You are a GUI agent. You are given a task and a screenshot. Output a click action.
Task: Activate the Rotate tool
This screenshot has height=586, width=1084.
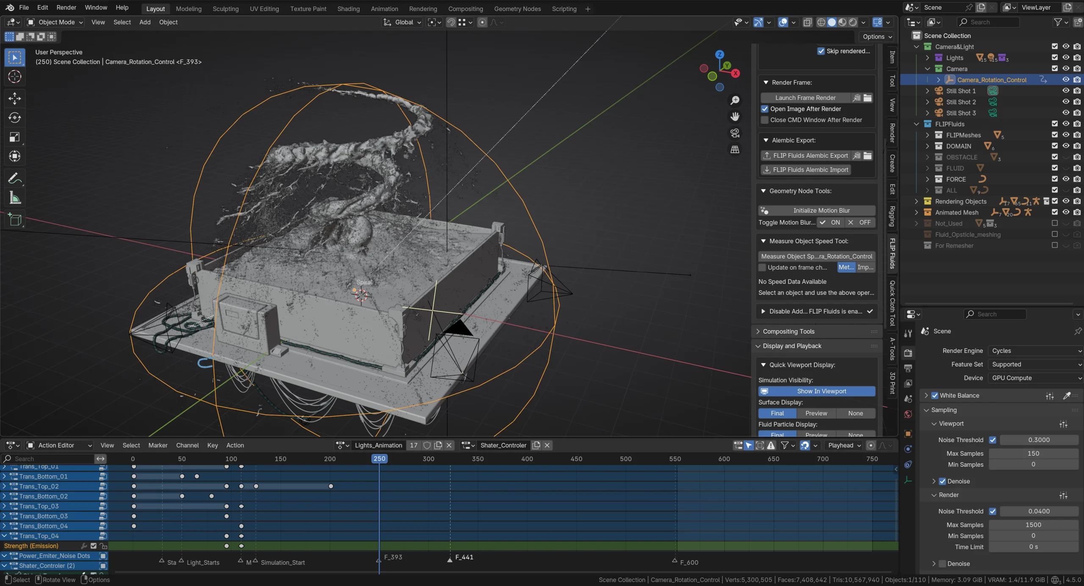point(14,118)
